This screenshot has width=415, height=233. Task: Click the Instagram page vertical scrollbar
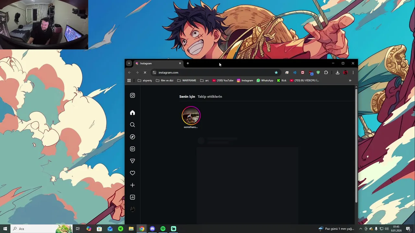pyautogui.click(x=356, y=146)
